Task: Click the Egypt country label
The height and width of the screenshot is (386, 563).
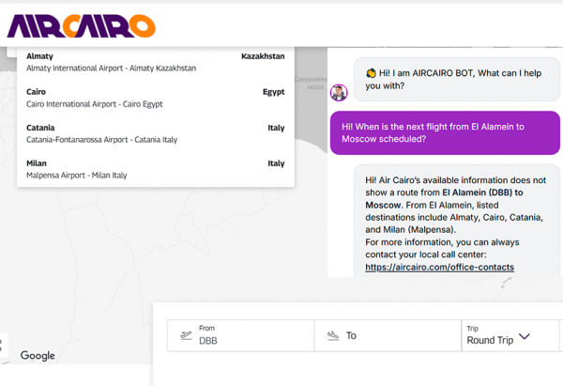Action: coord(274,92)
